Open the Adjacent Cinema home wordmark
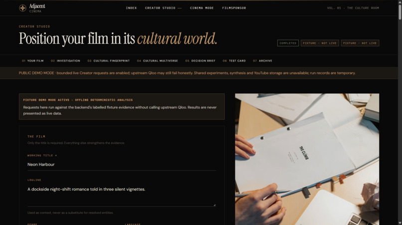Image resolution: width=402 pixels, height=225 pixels. 37,8
